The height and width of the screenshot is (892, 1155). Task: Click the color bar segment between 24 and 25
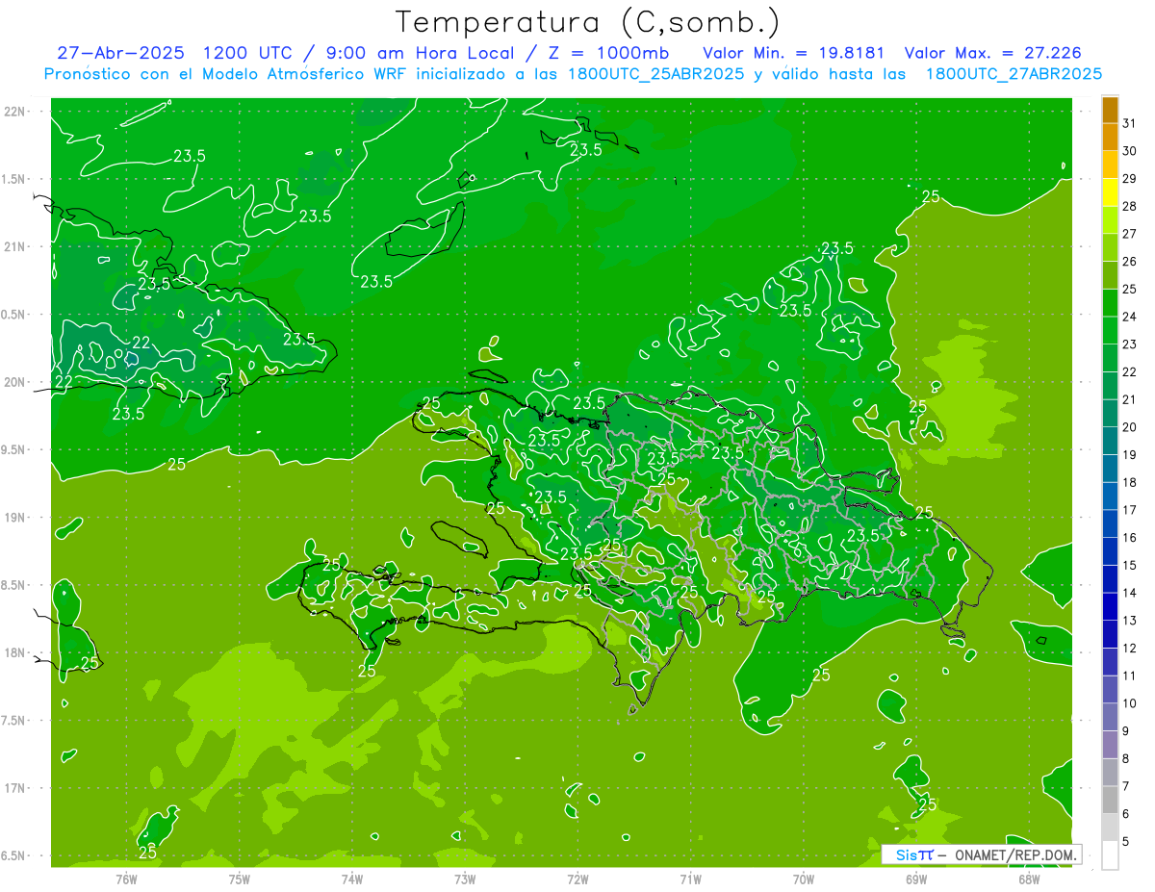[x=1110, y=303]
